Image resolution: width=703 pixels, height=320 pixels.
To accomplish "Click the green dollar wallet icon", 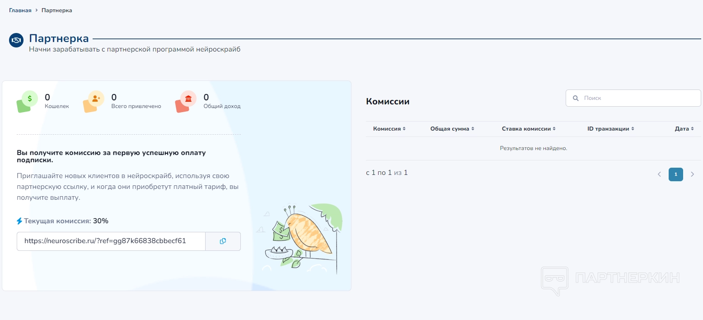I will coord(29,98).
